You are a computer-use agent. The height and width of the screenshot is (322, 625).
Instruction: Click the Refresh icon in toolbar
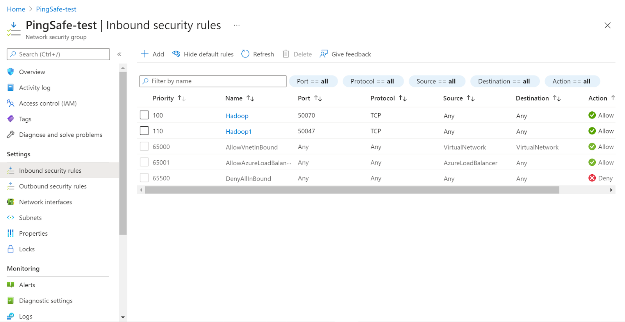pyautogui.click(x=245, y=54)
